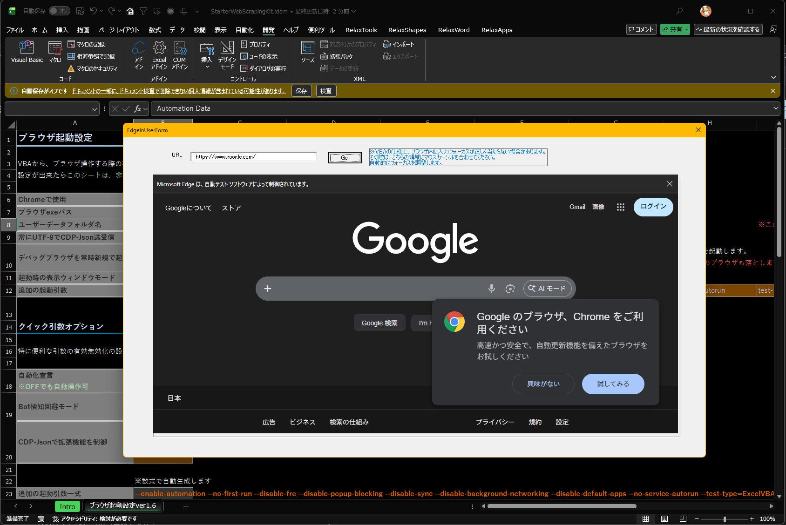Click the voice search microphone icon
The height and width of the screenshot is (525, 786).
click(492, 289)
